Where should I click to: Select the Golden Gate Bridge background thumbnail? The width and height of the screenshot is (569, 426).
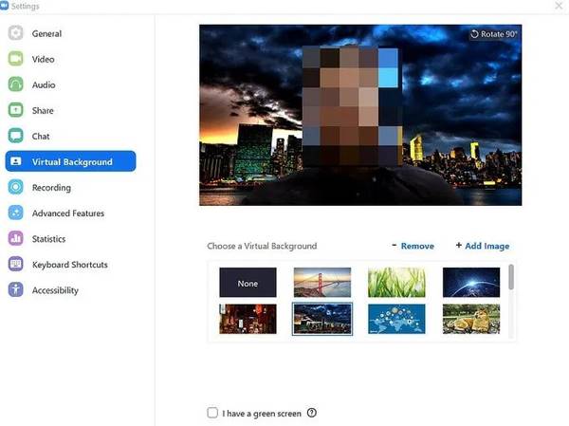coord(322,283)
